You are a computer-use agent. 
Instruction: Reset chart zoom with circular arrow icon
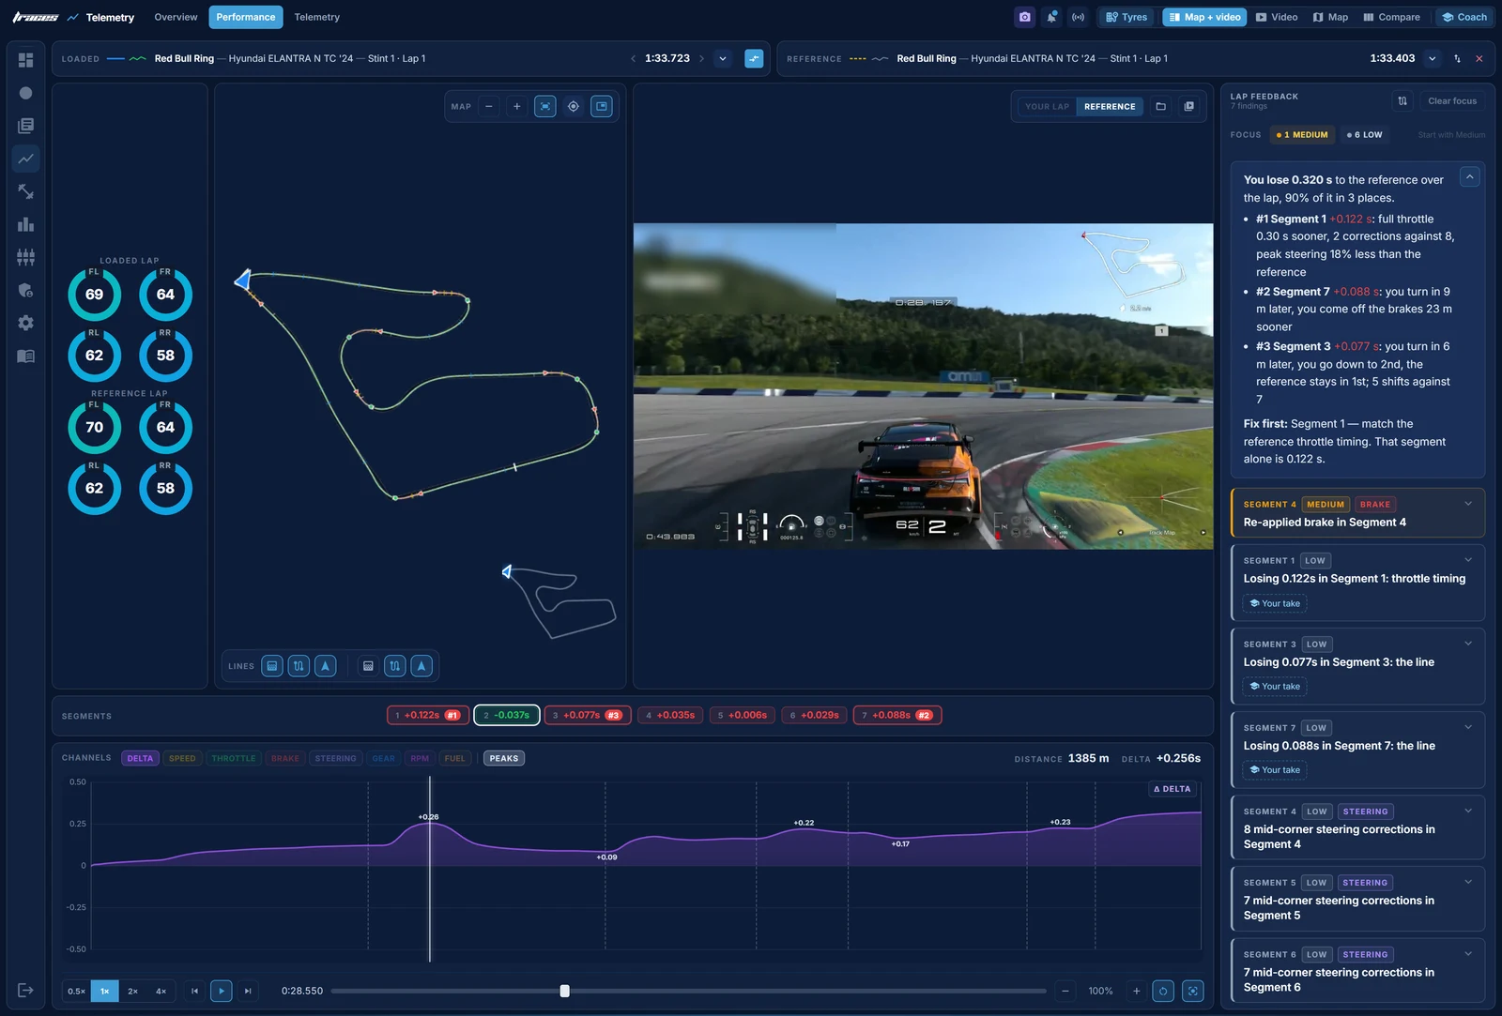pos(1163,991)
